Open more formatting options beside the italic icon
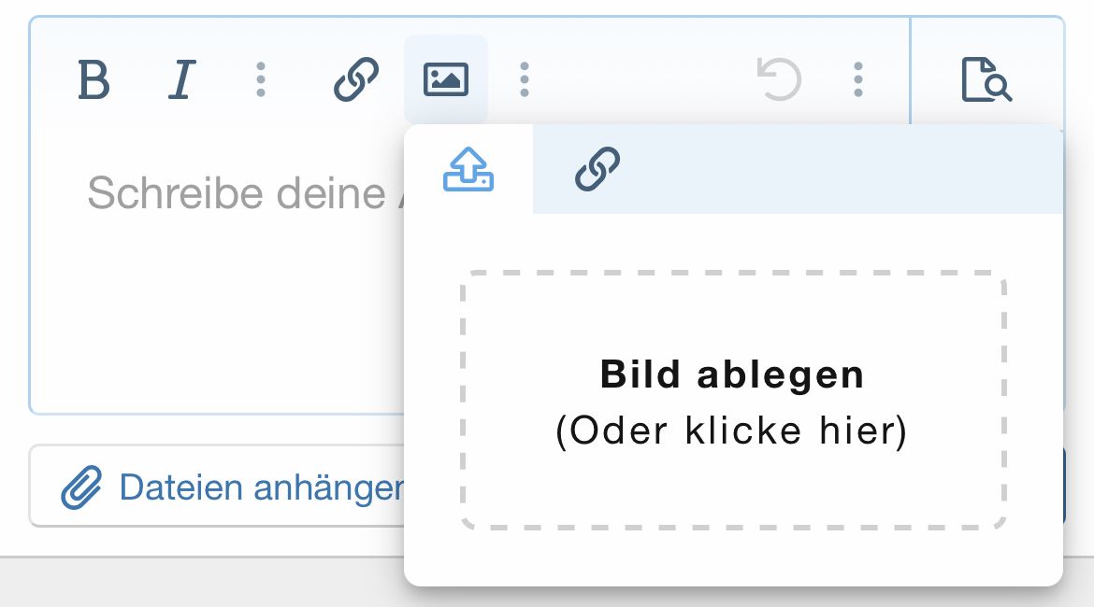Screen dimensions: 1094x607 click(x=261, y=79)
